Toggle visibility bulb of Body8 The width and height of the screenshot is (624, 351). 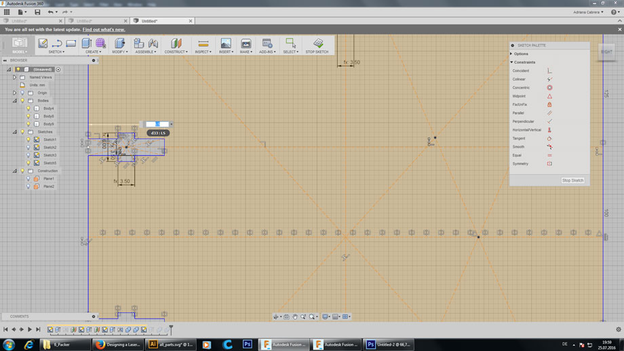pyautogui.click(x=28, y=116)
